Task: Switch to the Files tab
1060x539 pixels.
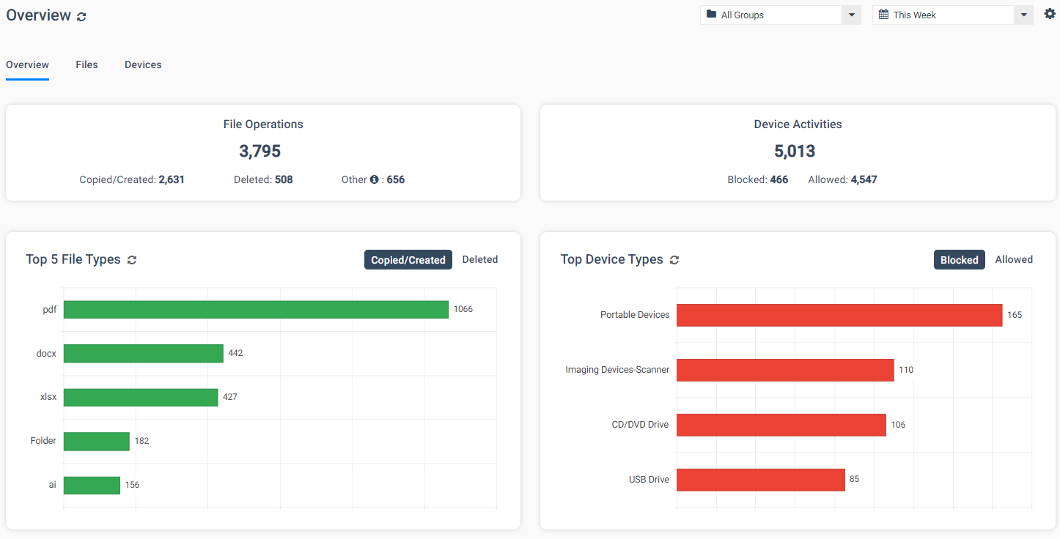Action: click(87, 64)
